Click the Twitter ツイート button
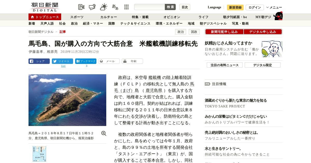 pos(62,61)
